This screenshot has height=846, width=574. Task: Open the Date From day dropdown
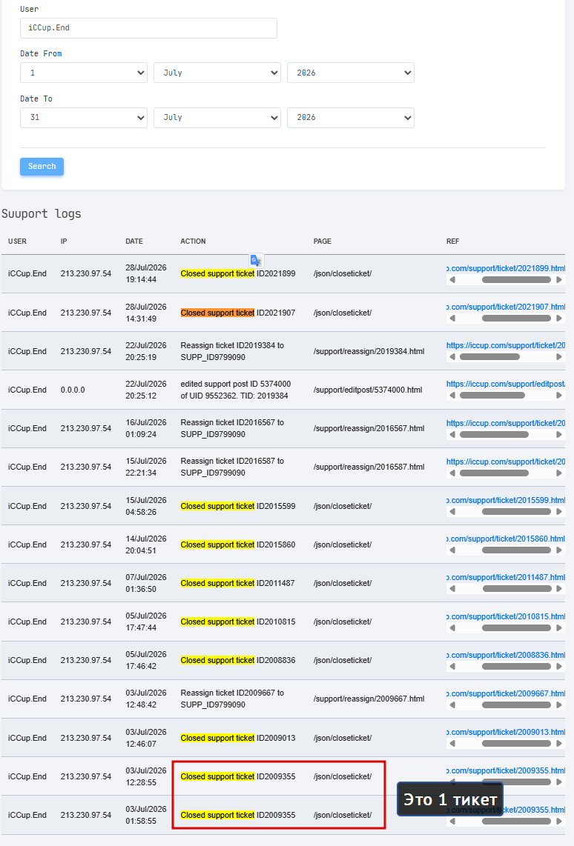tap(84, 73)
